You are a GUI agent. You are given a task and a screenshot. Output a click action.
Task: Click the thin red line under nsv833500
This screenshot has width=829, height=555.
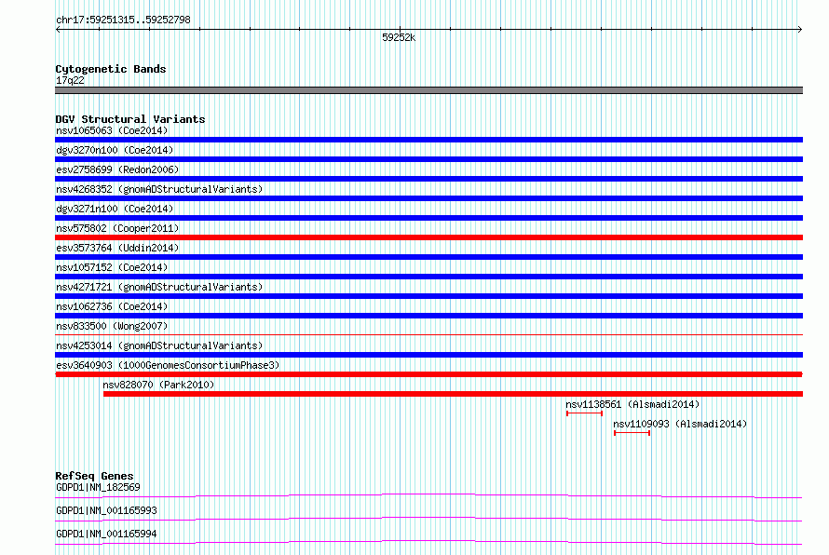coord(428,334)
